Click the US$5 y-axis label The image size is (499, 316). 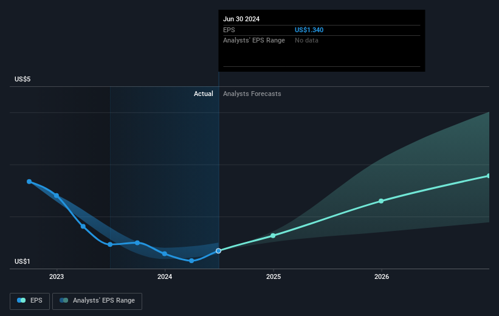pos(22,79)
